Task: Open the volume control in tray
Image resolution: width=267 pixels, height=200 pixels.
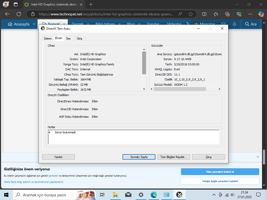Action: tap(233, 195)
